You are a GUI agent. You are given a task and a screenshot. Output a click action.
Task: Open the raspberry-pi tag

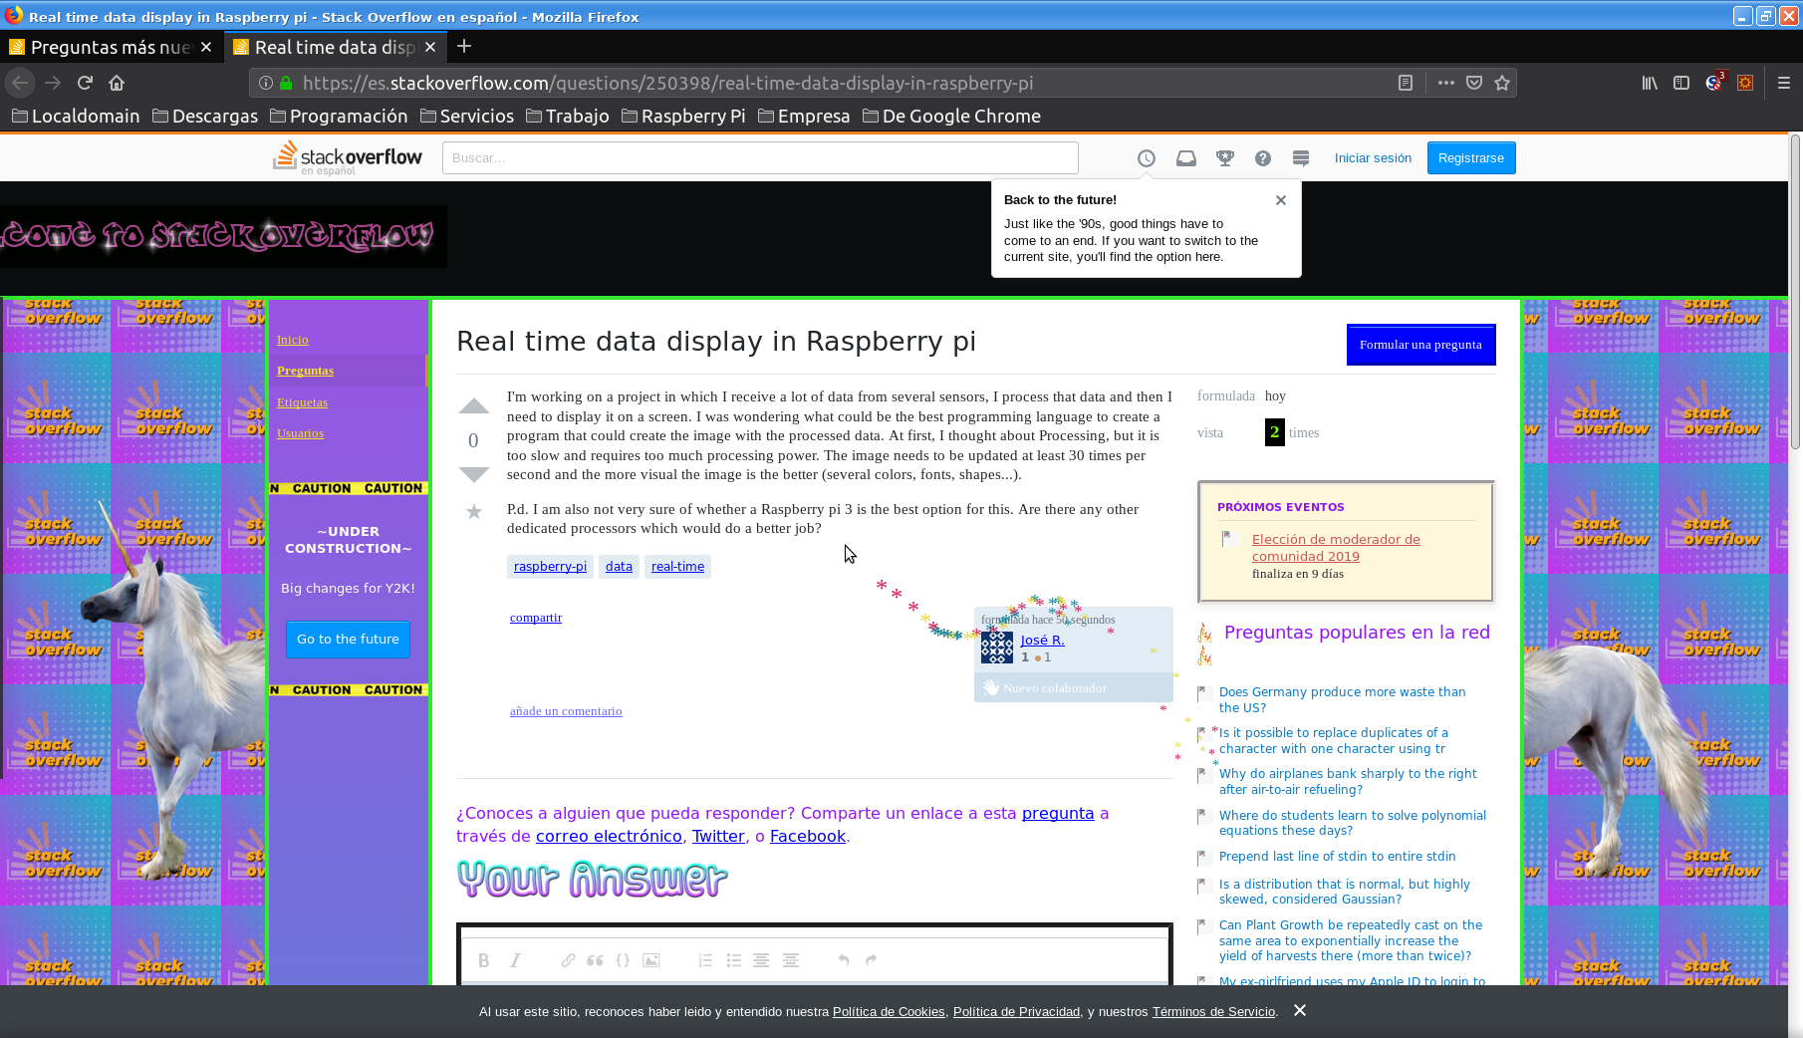click(550, 567)
